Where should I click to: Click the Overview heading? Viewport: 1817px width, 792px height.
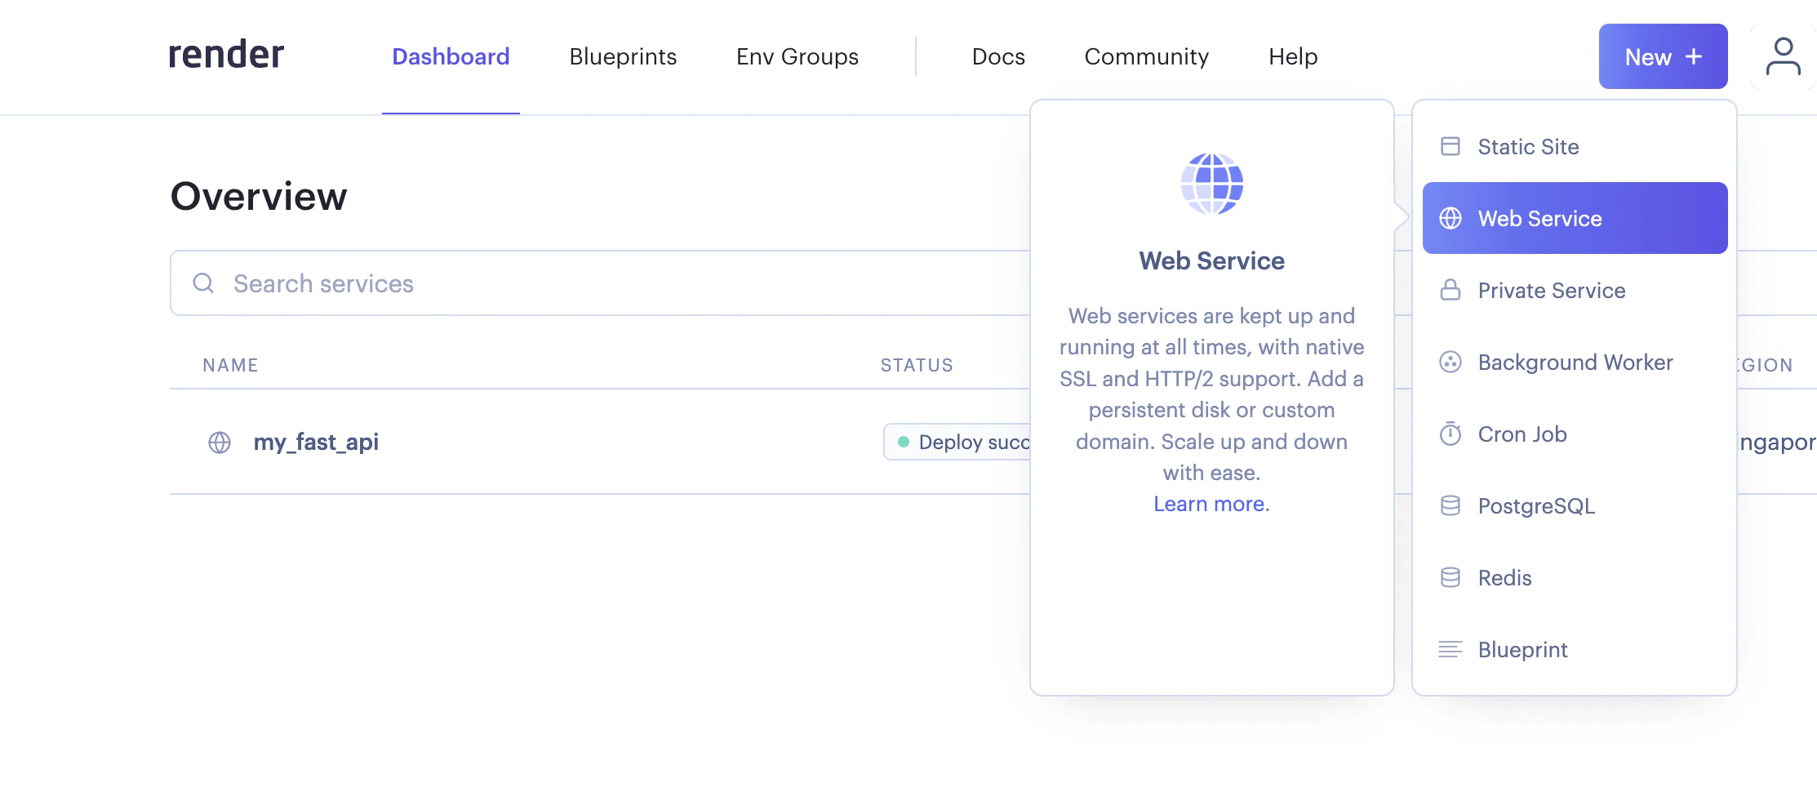point(259,196)
